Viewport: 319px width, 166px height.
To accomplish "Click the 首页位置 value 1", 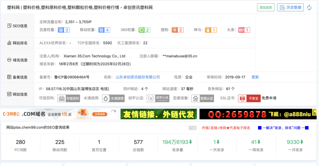I will point(99,142).
